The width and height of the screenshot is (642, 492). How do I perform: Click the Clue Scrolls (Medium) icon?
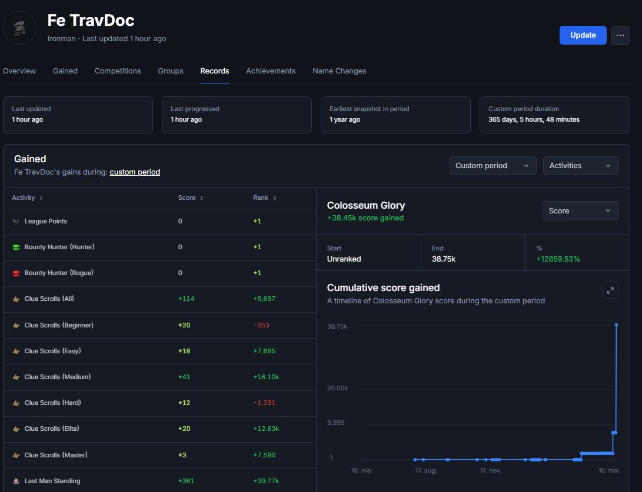[x=16, y=377]
